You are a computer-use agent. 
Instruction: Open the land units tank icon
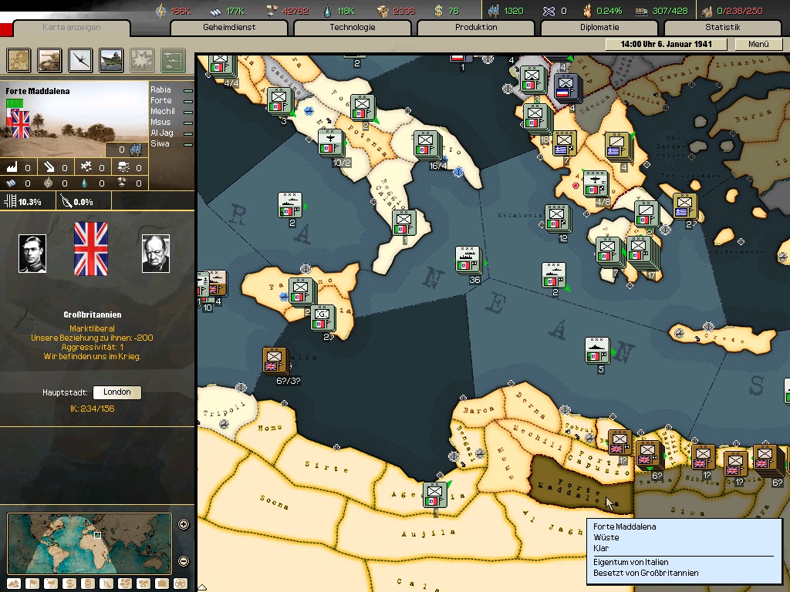click(x=50, y=60)
